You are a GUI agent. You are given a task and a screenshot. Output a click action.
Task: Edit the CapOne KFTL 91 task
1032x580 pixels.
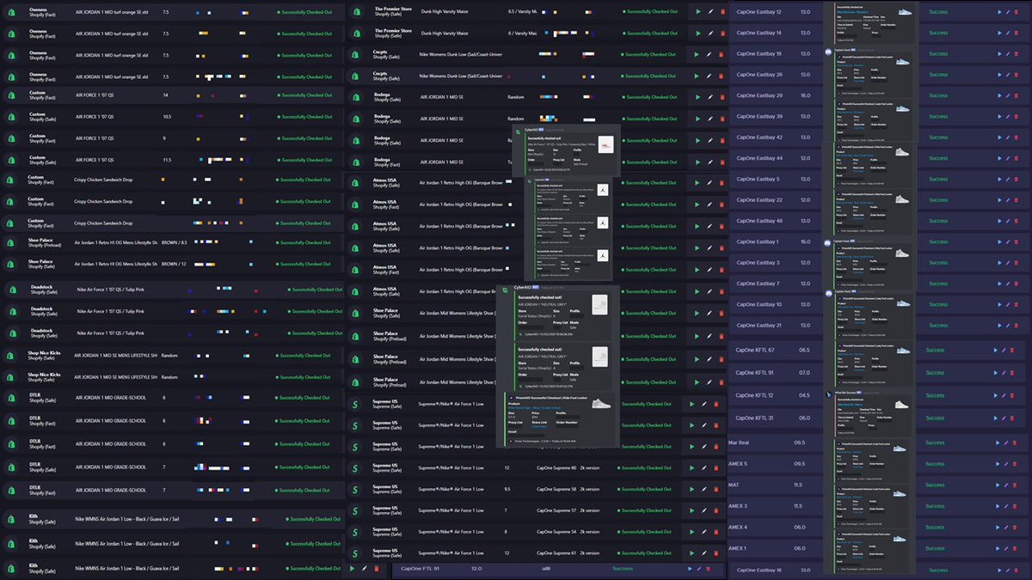click(1004, 373)
